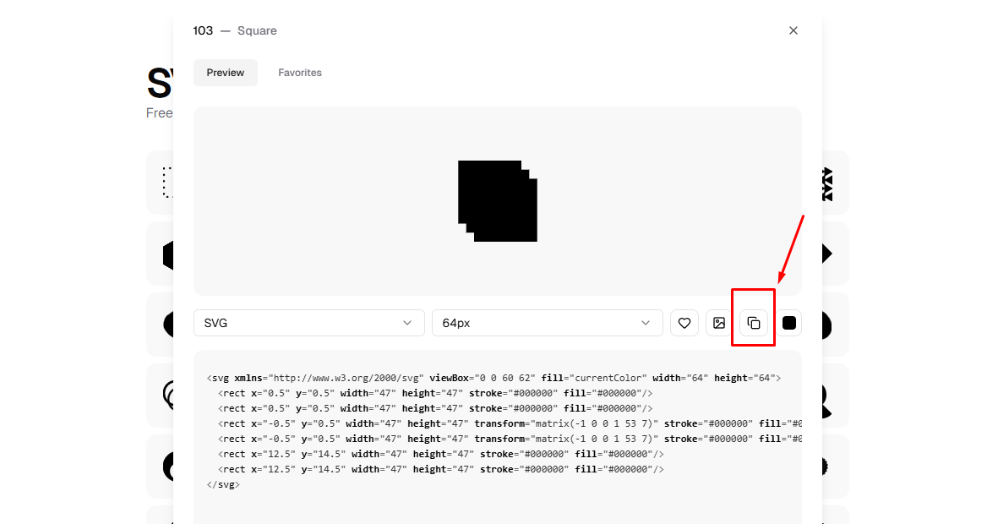Close the Square icon dialog
This screenshot has height=524, width=987.
(793, 30)
